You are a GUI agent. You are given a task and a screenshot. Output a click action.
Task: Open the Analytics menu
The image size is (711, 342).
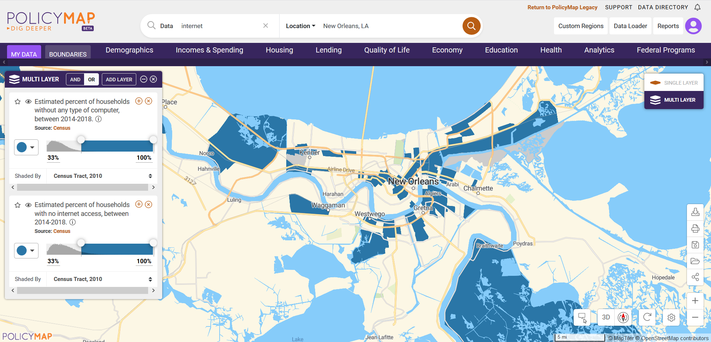(599, 50)
